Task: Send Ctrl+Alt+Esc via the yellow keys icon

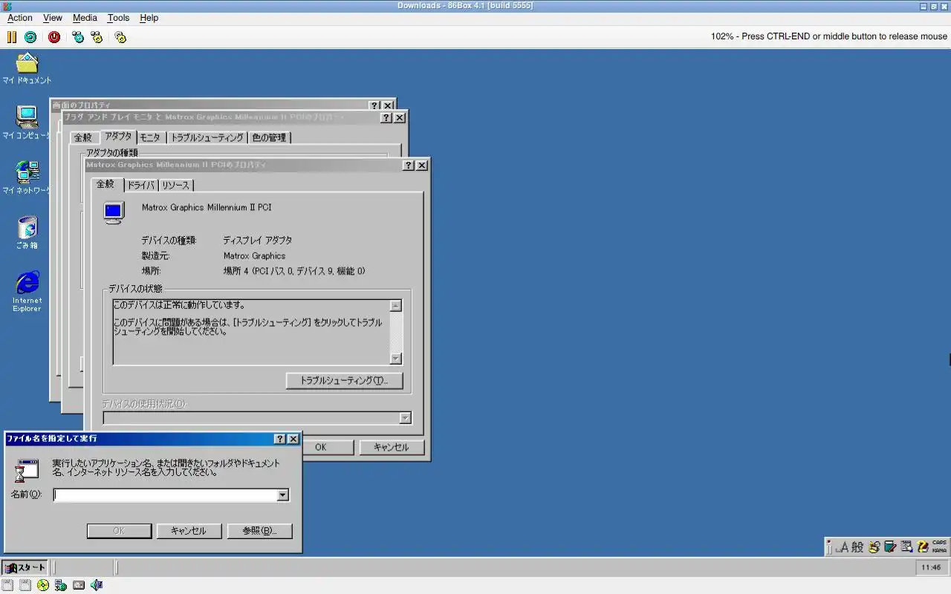Action: 97,36
